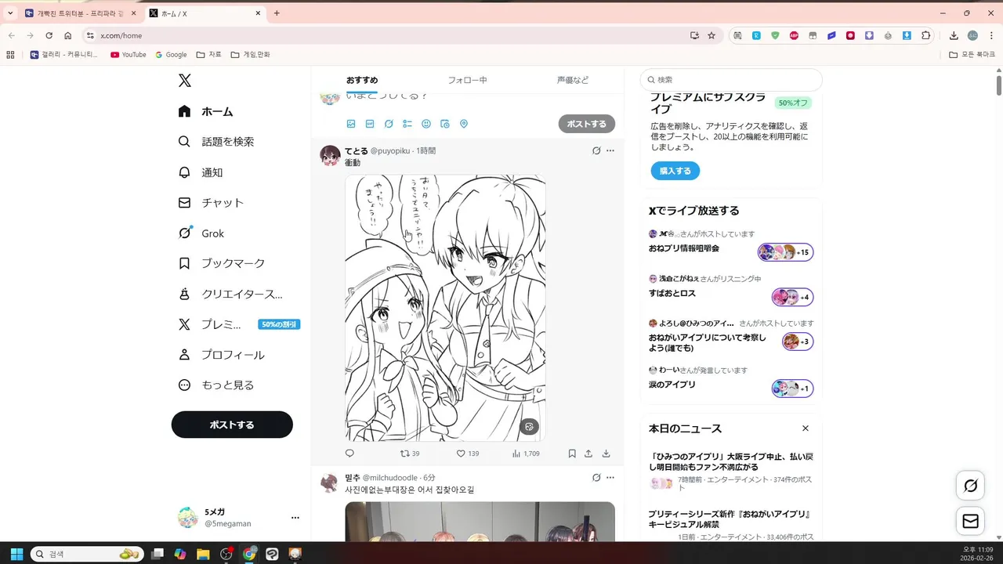View analytics showing 1,709 views
This screenshot has width=1003, height=564.
pyautogui.click(x=526, y=454)
